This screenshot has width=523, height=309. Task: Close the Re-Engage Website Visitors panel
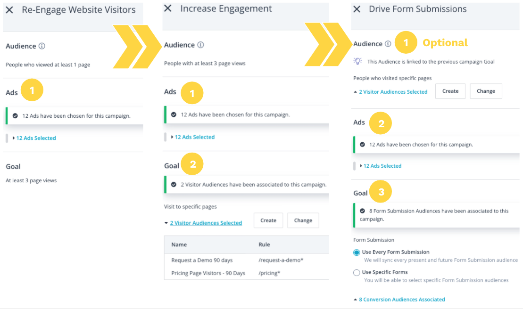(x=9, y=10)
